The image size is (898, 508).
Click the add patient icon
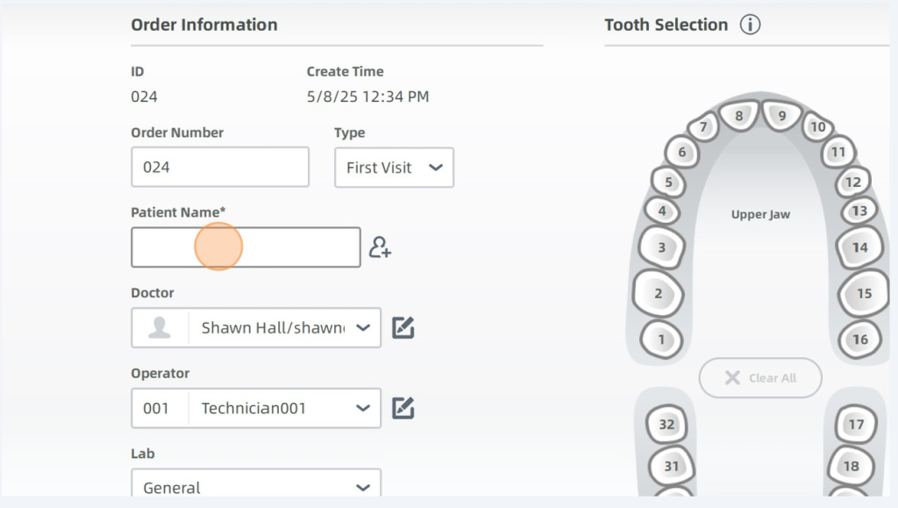click(x=380, y=247)
